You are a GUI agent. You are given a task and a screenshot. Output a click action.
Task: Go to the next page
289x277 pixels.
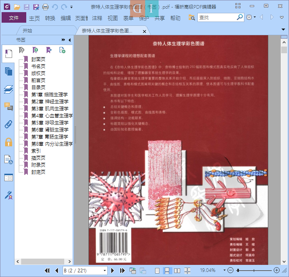coord(112,271)
